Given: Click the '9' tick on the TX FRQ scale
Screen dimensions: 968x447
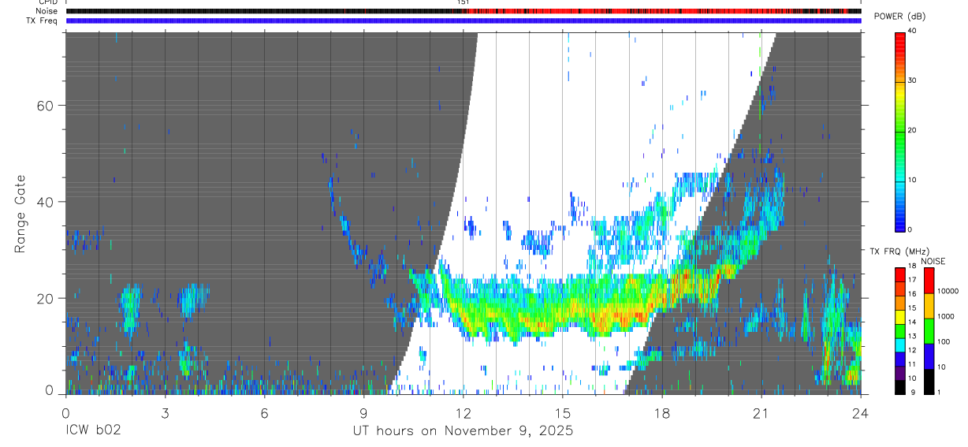Looking at the screenshot, I should click(x=911, y=392).
